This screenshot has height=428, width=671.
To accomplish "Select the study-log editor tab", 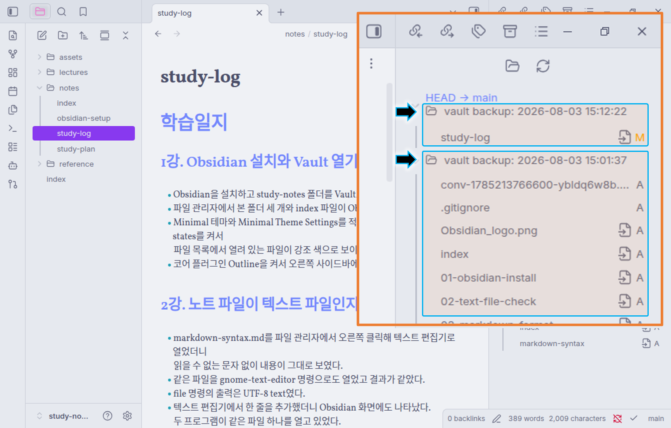I will click(211, 13).
